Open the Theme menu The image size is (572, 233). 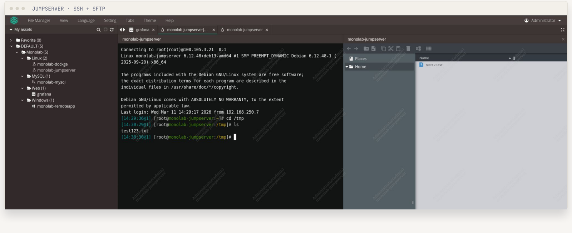150,21
